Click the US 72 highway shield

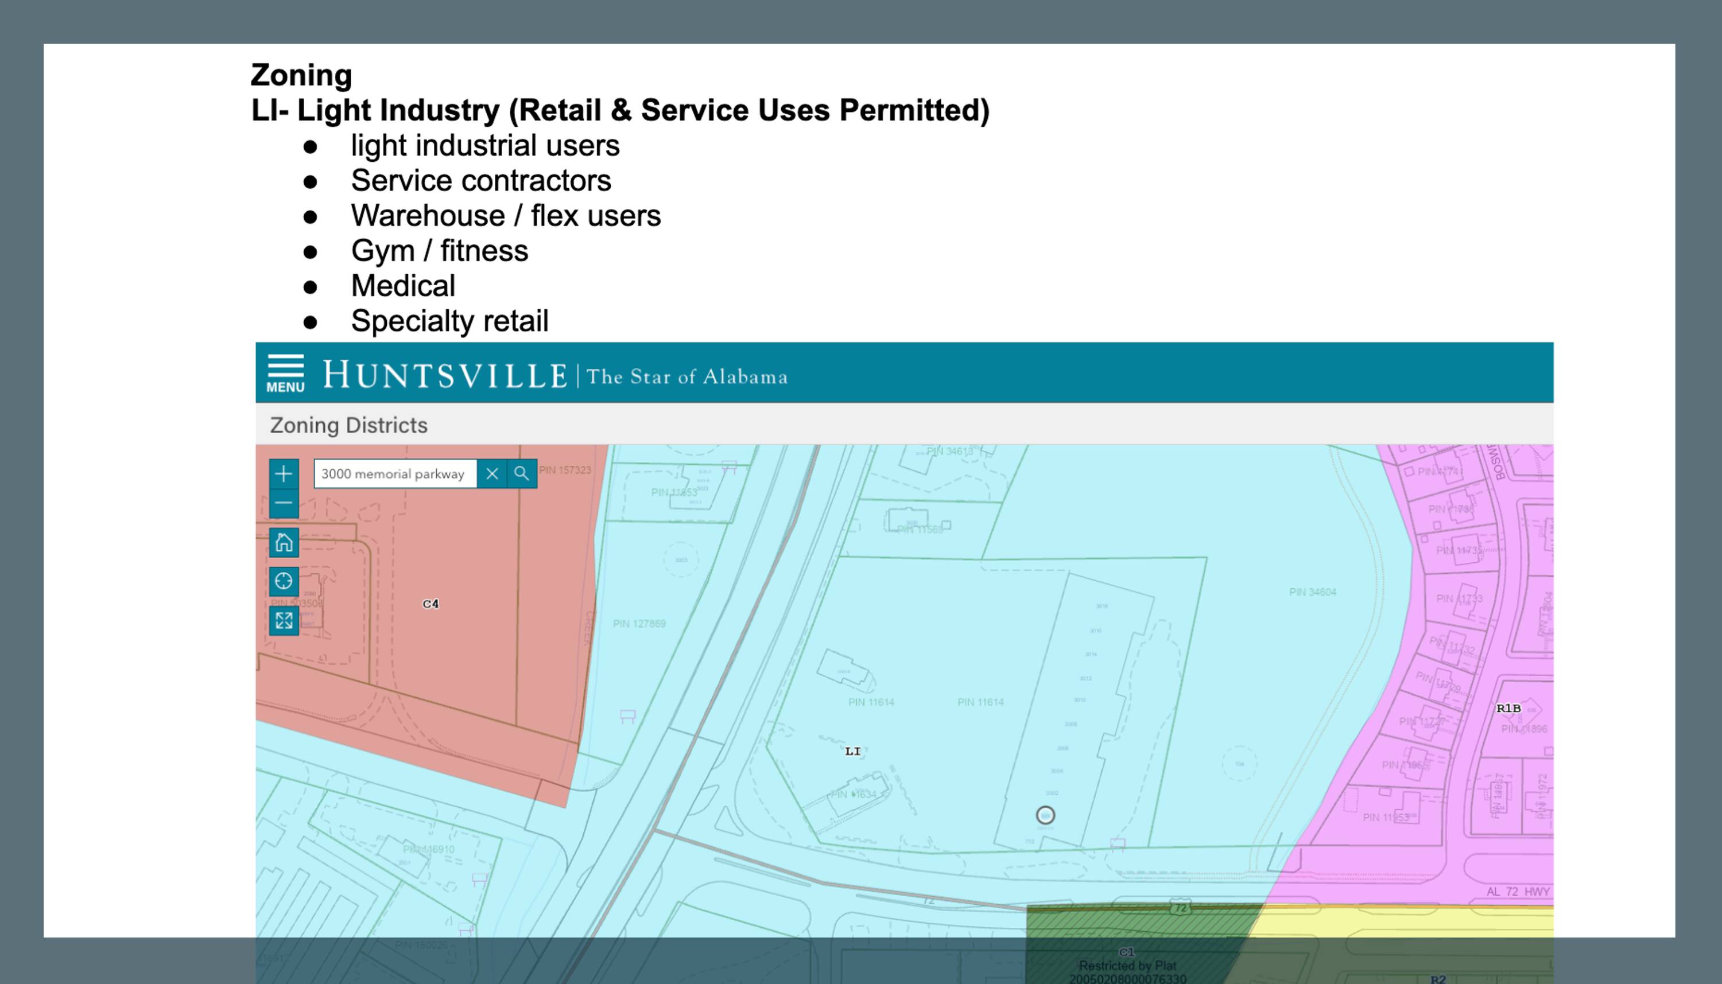(1181, 908)
